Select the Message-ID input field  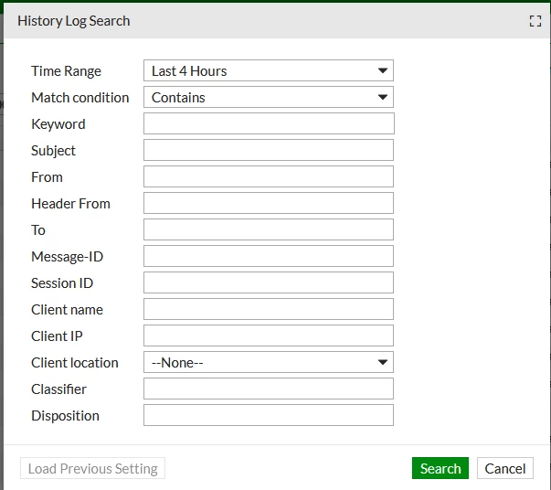269,256
